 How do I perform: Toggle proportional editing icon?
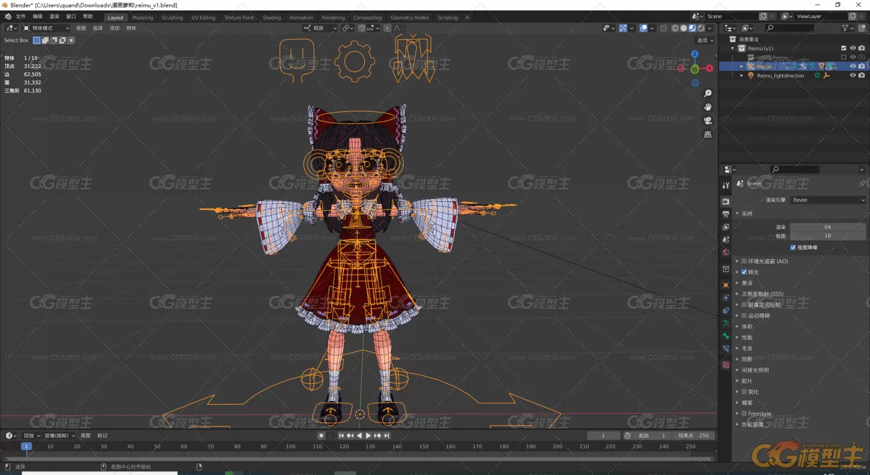tap(387, 28)
